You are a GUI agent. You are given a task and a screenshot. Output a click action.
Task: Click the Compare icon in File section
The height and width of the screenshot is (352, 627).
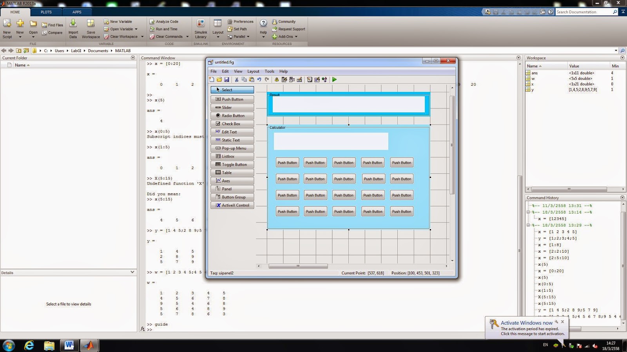(x=44, y=33)
